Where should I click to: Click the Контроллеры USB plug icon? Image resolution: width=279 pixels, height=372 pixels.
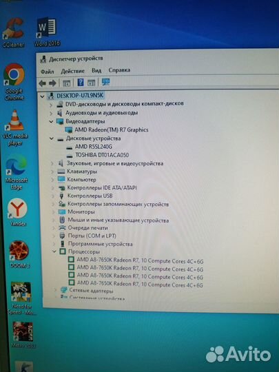61,196
